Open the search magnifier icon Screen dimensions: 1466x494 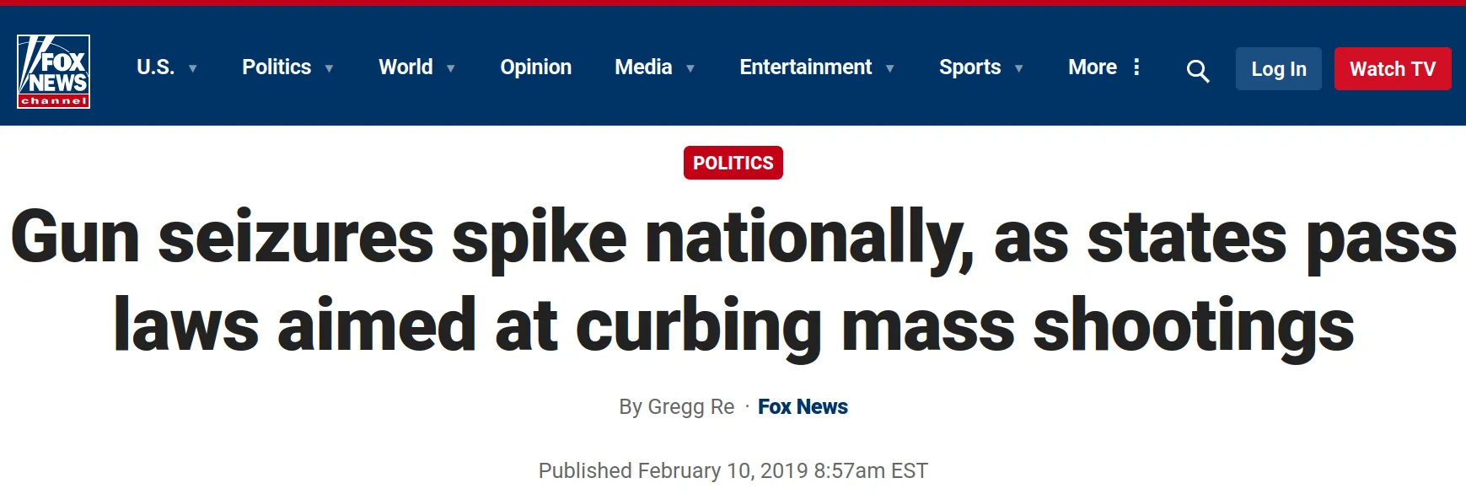click(1197, 72)
